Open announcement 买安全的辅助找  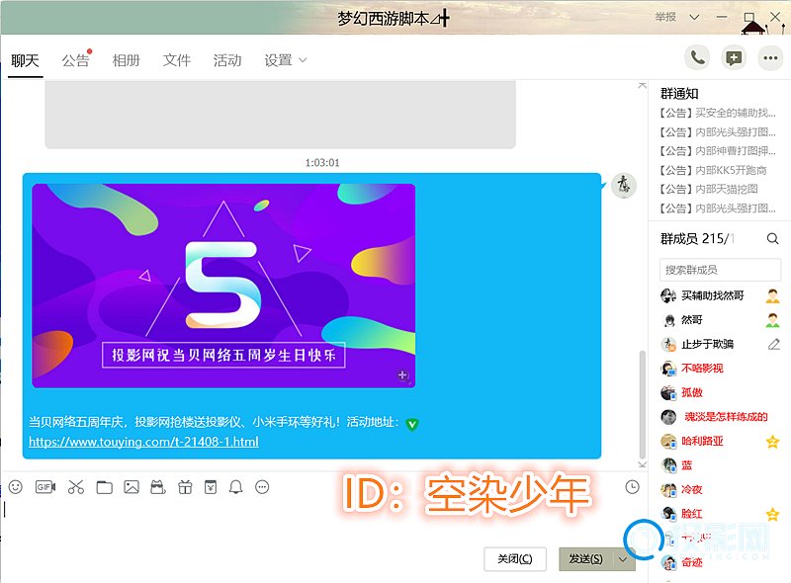pos(718,113)
